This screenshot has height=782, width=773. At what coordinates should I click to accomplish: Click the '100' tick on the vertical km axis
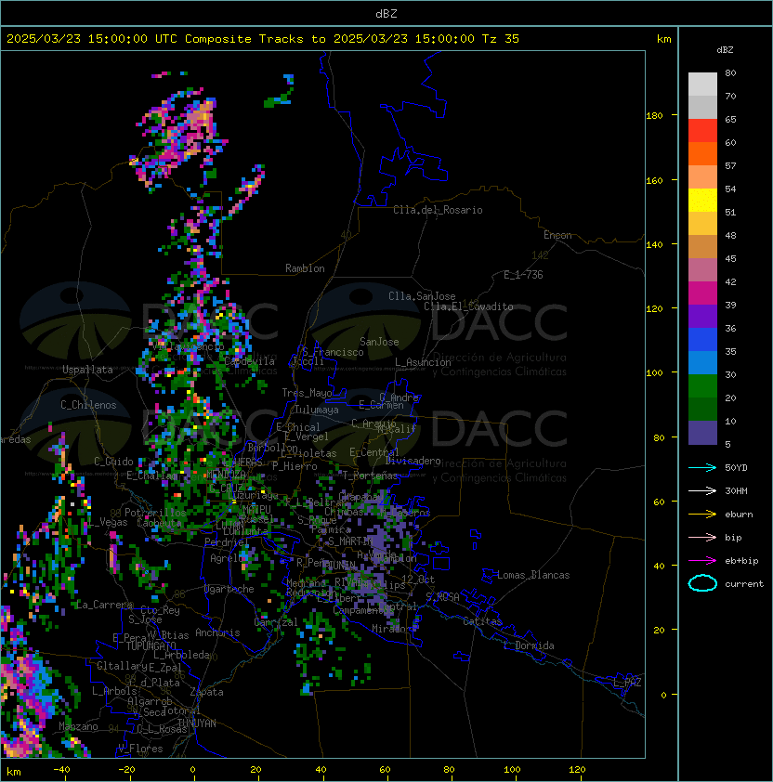tap(654, 373)
